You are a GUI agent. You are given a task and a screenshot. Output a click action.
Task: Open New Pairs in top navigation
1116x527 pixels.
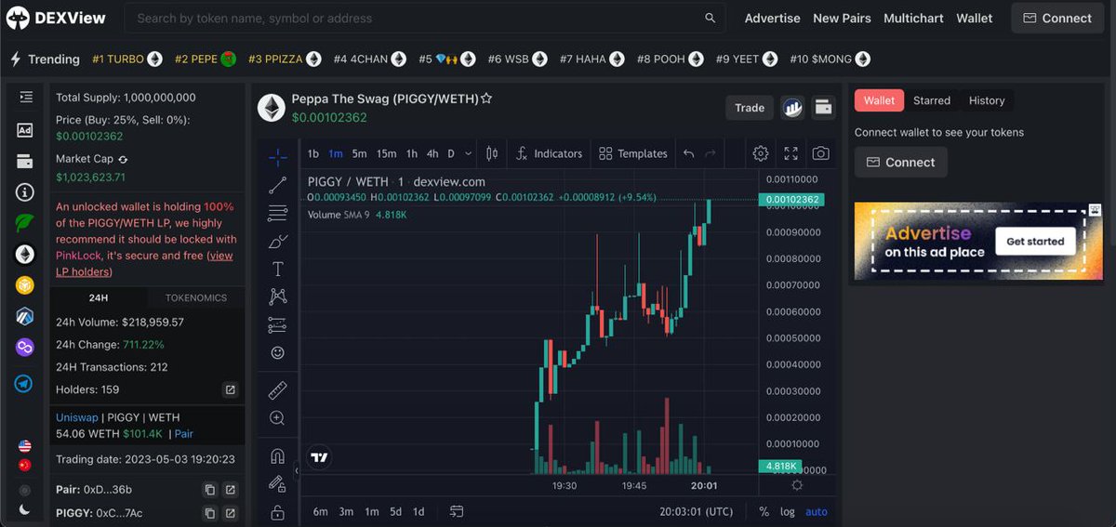(843, 18)
